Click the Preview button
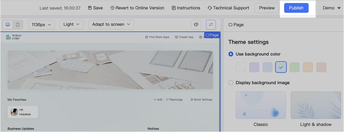 click(267, 8)
